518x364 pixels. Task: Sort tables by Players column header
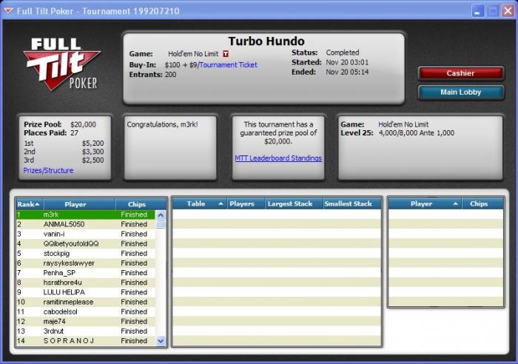click(246, 203)
